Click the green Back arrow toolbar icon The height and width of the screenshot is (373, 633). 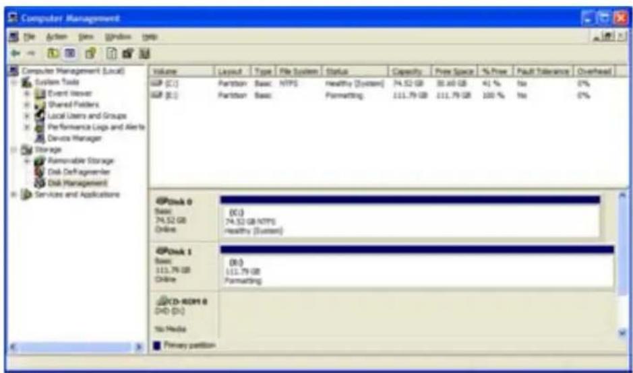16,53
